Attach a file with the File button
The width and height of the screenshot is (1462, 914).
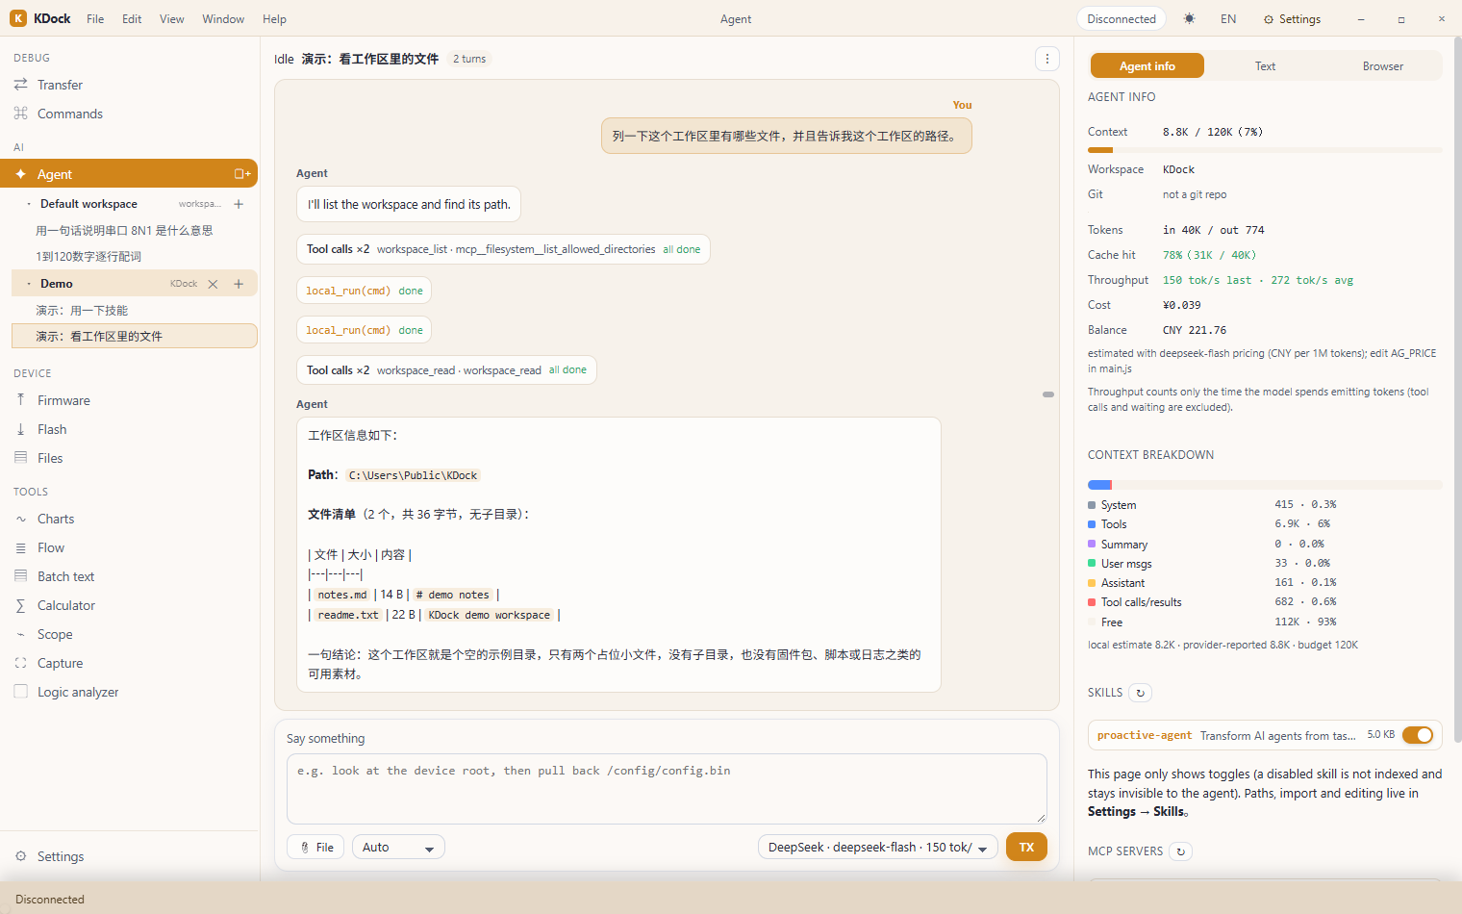(x=315, y=848)
